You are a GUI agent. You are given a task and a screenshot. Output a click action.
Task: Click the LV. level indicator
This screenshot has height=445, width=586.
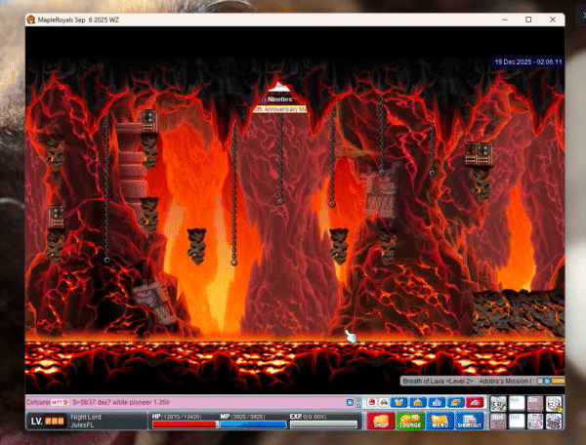(48, 422)
